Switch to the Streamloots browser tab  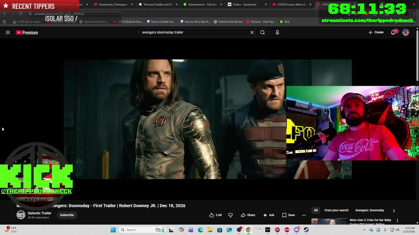[113, 5]
